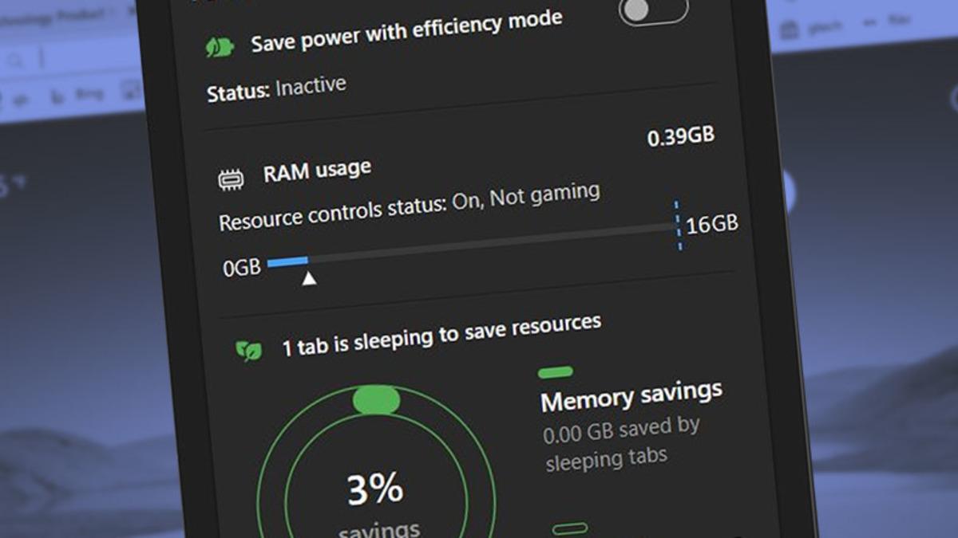
Task: Click the solid green Memory savings legend pill
Action: (556, 372)
